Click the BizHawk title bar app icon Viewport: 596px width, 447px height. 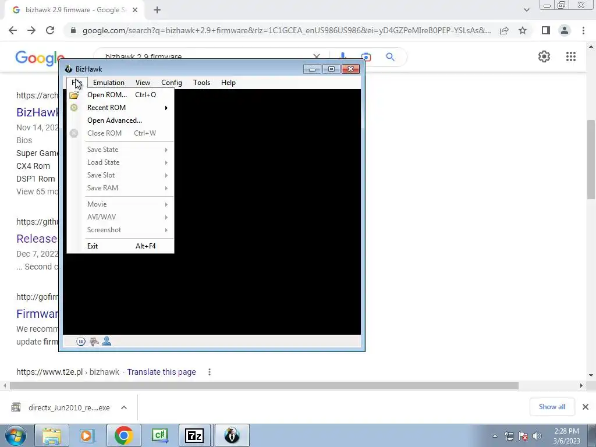(x=69, y=69)
